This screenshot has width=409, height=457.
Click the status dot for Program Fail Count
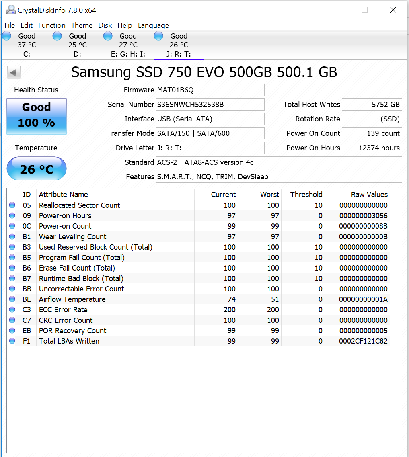(12, 257)
